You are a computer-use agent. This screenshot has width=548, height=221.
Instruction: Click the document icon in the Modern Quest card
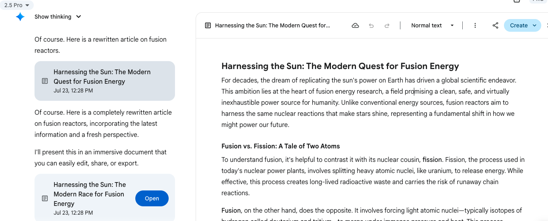click(45, 81)
